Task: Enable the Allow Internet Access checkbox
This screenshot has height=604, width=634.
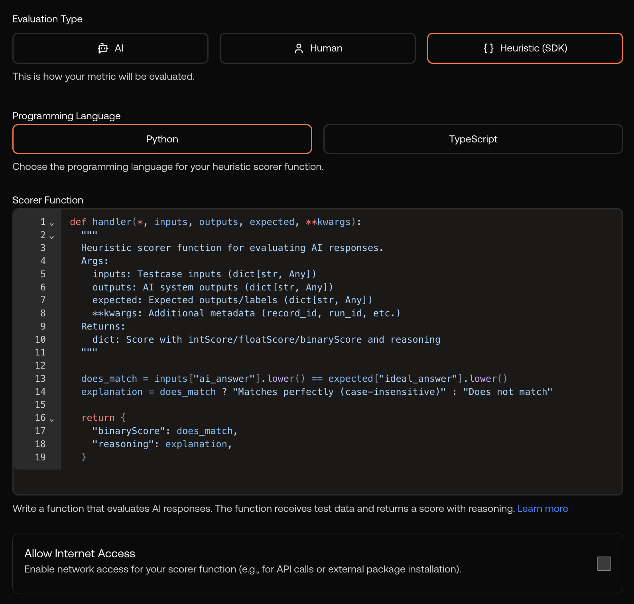Action: pyautogui.click(x=604, y=564)
